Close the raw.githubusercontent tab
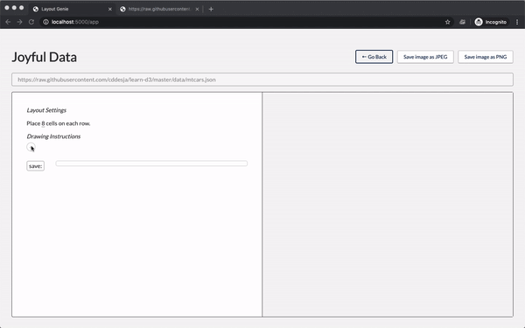 point(197,9)
